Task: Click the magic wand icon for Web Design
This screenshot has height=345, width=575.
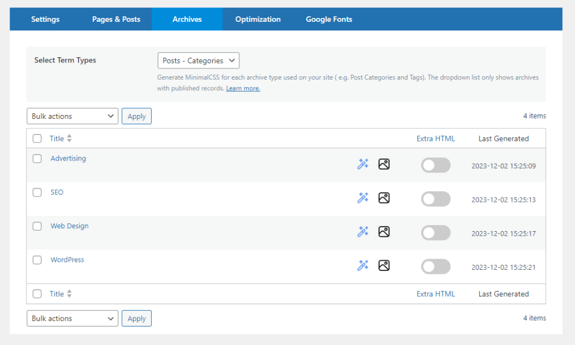Action: click(363, 232)
